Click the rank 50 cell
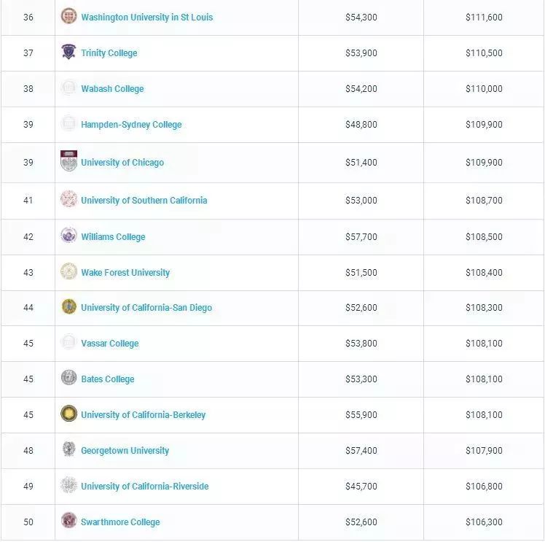The width and height of the screenshot is (545, 542). coord(28,522)
